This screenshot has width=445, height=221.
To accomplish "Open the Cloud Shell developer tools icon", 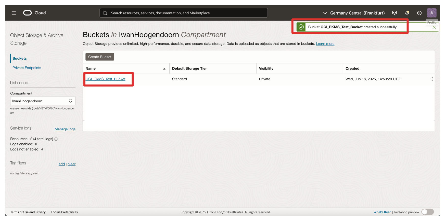I will click(394, 13).
